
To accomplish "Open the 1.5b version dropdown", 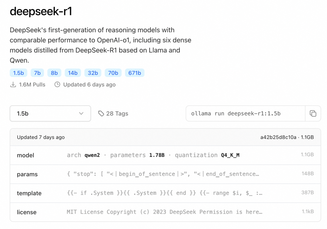I will (x=50, y=113).
